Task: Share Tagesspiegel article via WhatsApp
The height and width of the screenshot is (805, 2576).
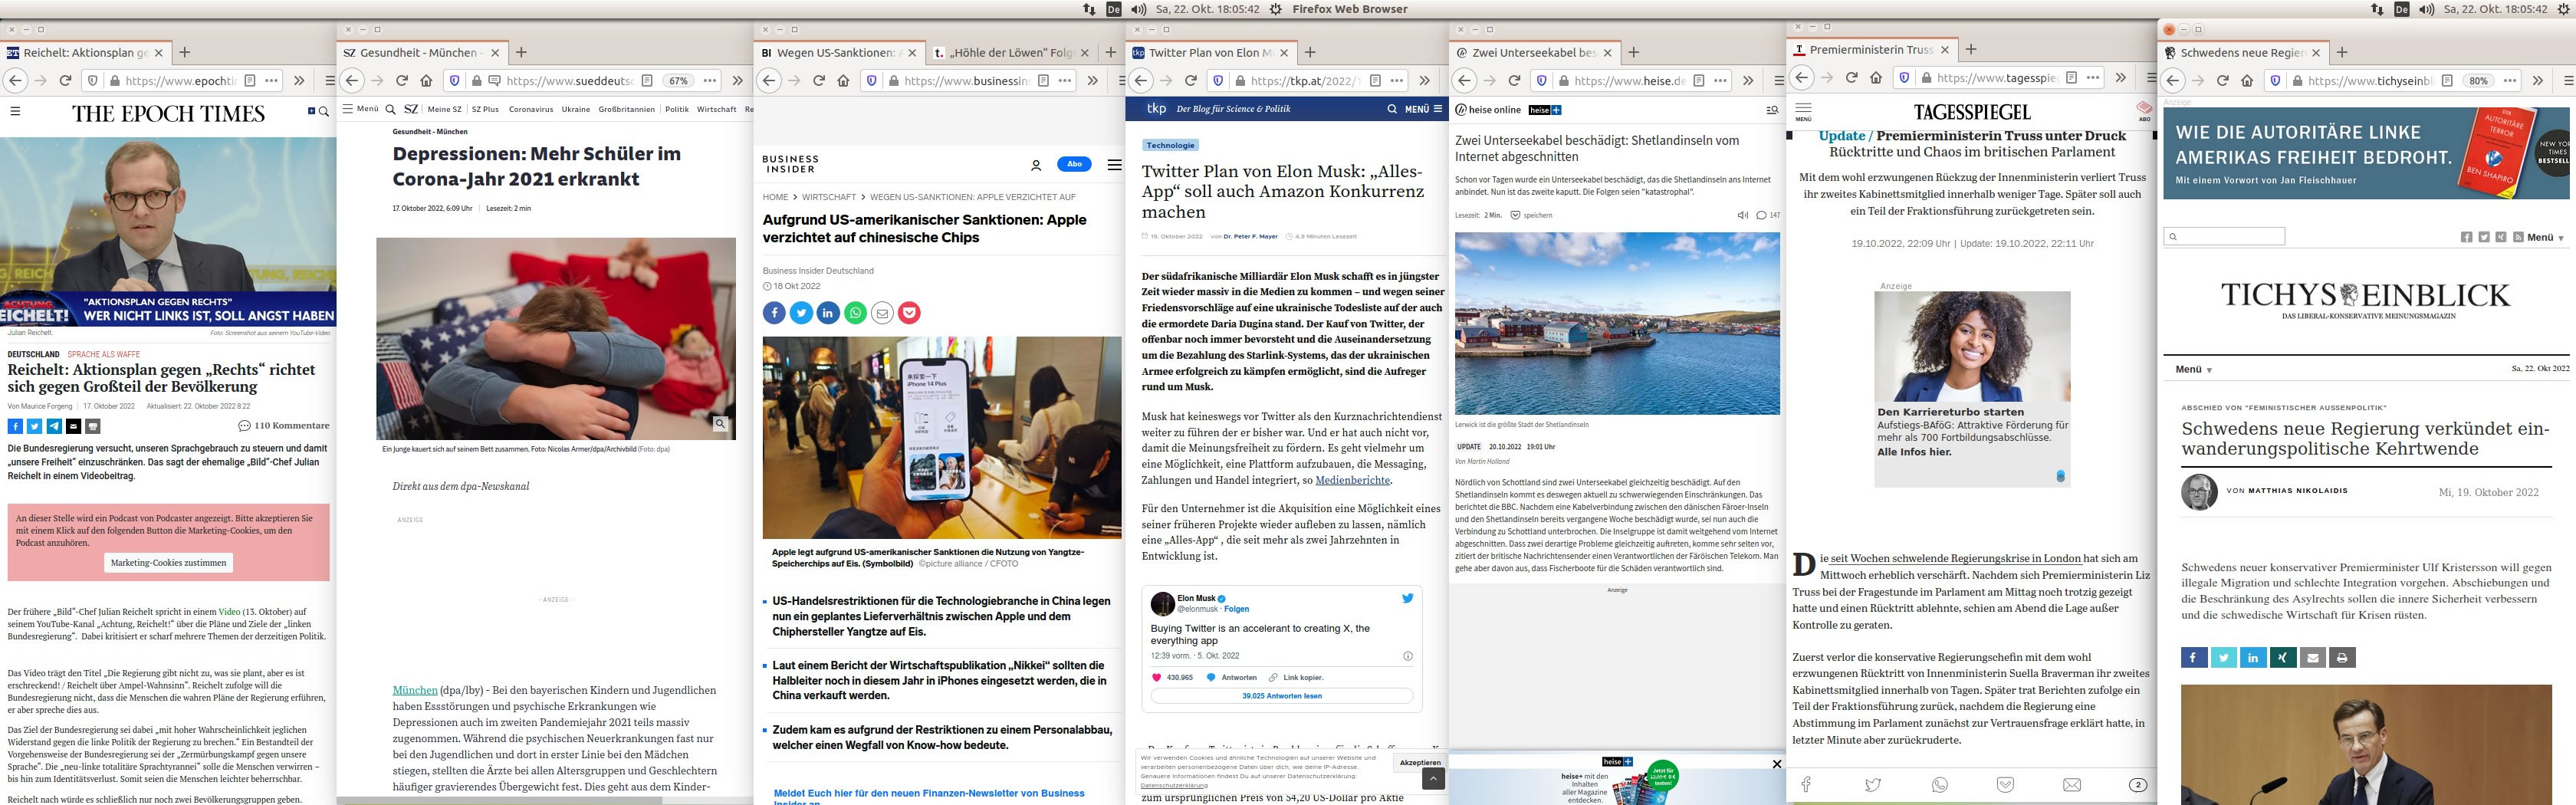Action: [x=1940, y=785]
